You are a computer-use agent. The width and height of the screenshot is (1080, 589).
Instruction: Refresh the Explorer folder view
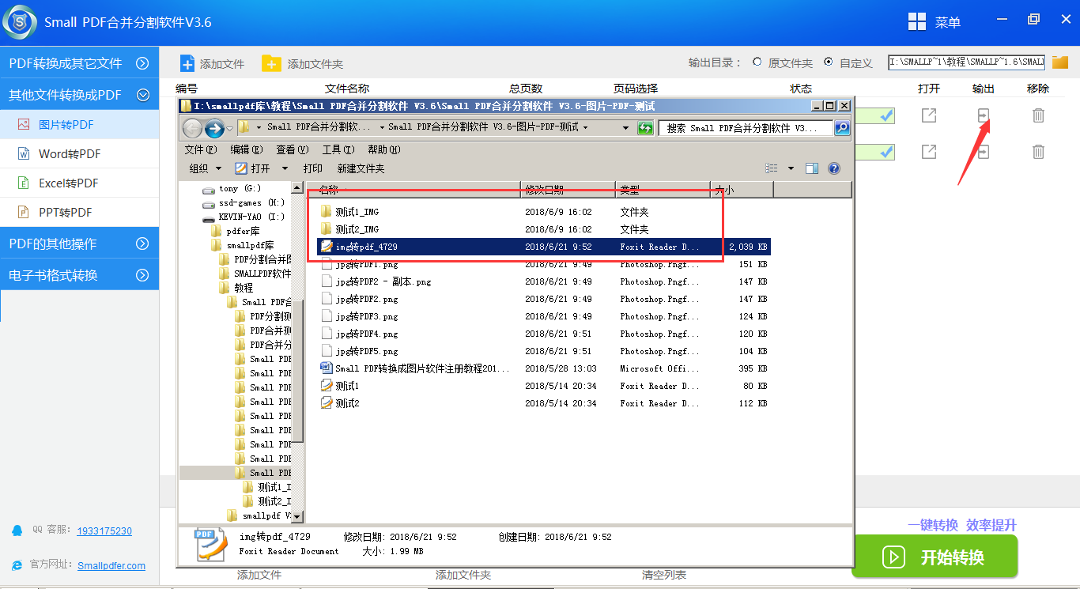[645, 128]
